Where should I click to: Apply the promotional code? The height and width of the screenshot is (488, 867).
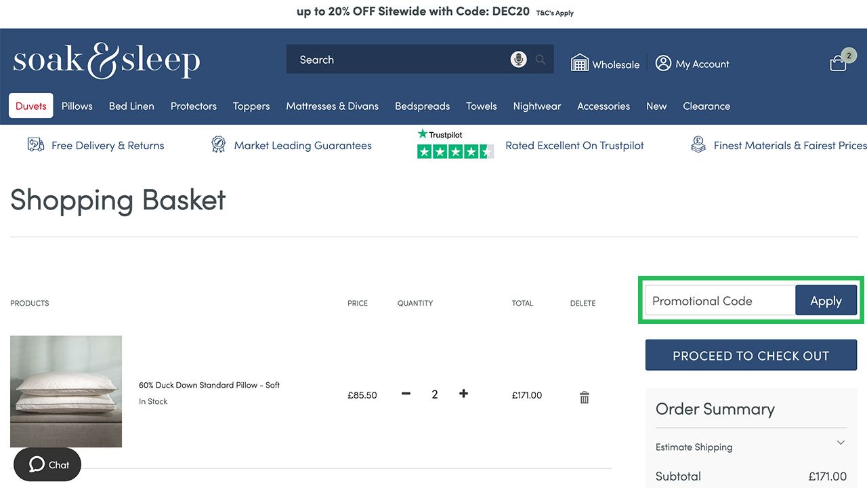pyautogui.click(x=826, y=300)
